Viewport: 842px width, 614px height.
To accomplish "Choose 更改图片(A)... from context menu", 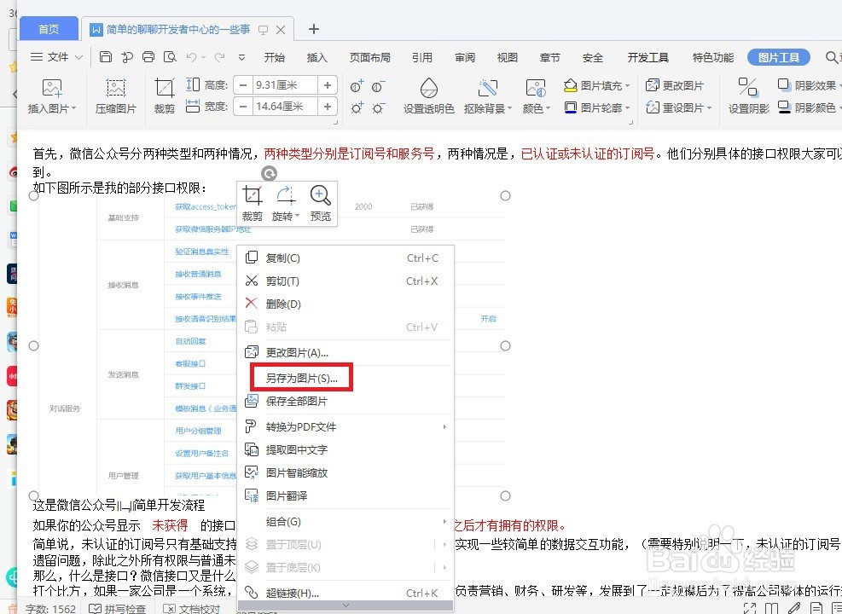I will pos(346,352).
